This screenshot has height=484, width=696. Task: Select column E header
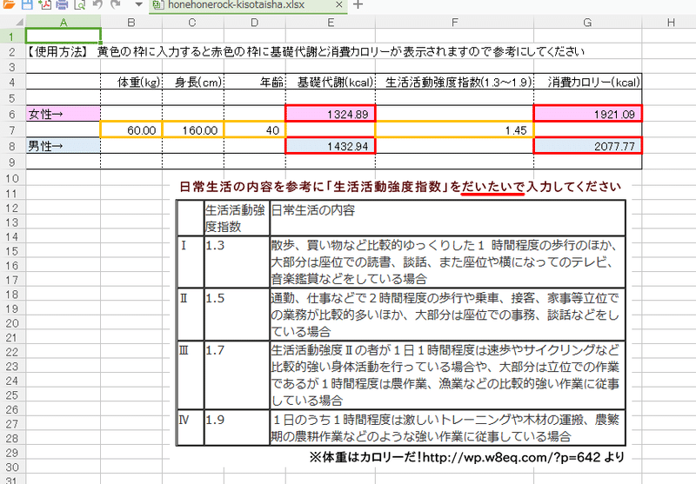pyautogui.click(x=331, y=23)
